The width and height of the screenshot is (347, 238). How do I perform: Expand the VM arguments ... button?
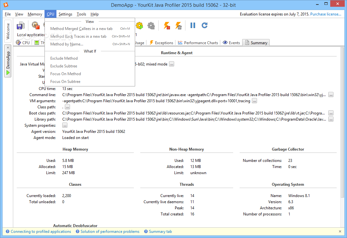(x=254, y=101)
